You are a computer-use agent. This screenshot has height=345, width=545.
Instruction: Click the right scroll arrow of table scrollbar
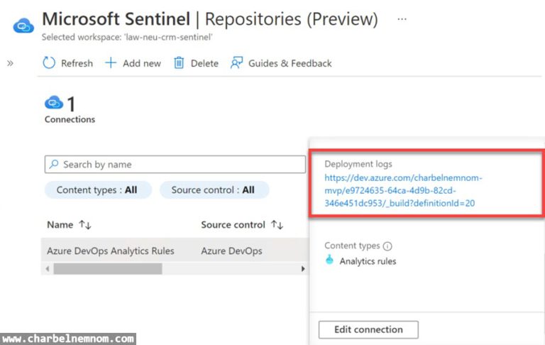[x=303, y=268]
